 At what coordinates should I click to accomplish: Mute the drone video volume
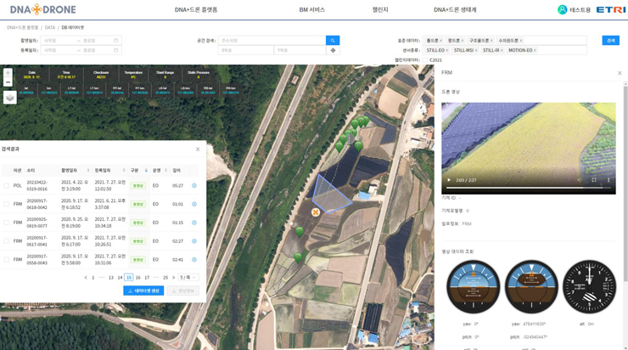click(580, 180)
